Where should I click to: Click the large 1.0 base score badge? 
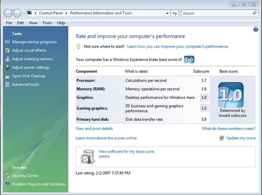231,95
